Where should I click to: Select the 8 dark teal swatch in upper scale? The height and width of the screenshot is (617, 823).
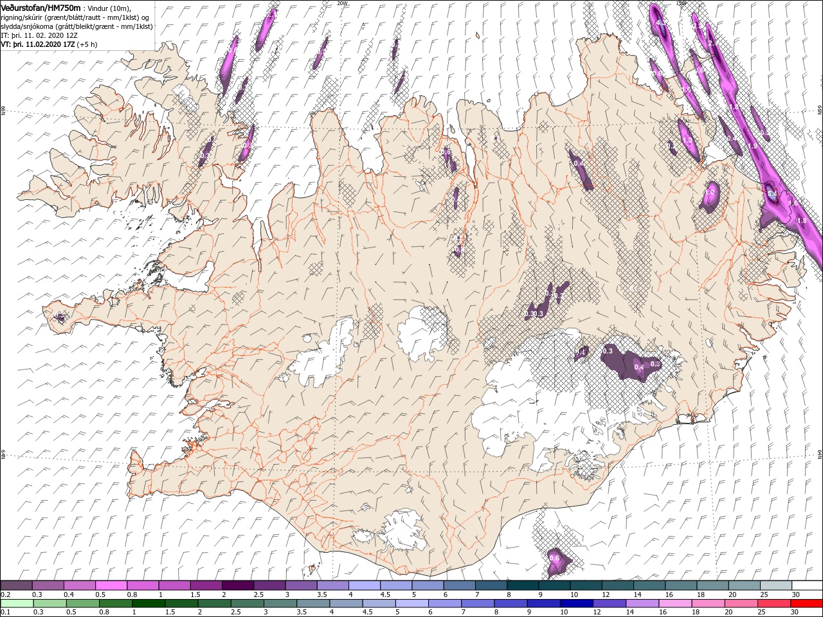521,586
